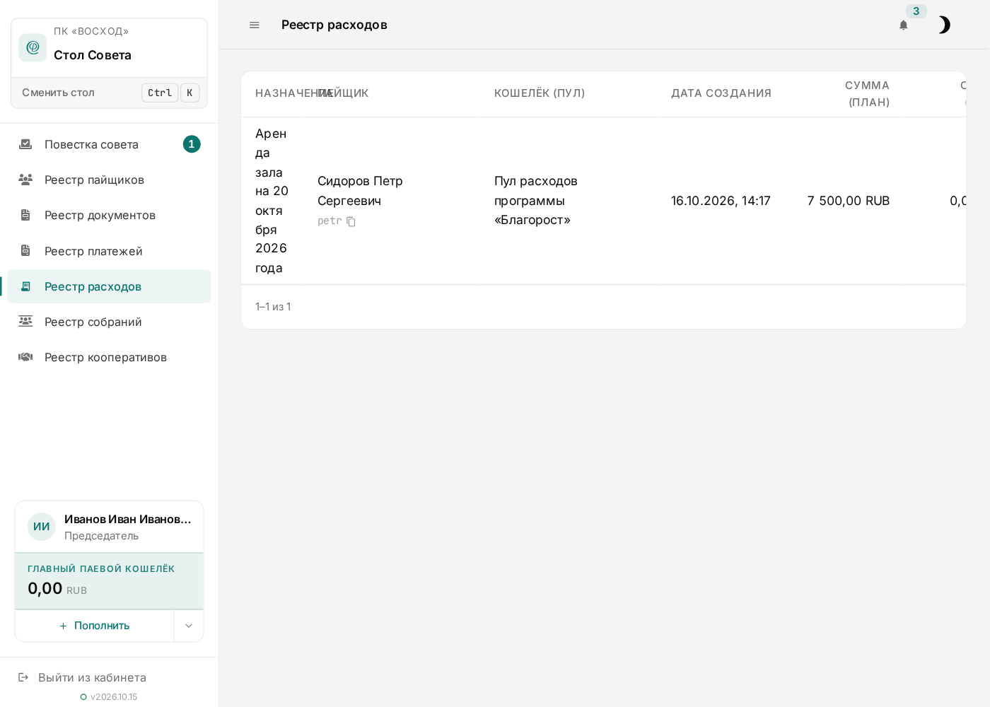Click the ИИ user avatar
This screenshot has height=707, width=990.
click(42, 527)
